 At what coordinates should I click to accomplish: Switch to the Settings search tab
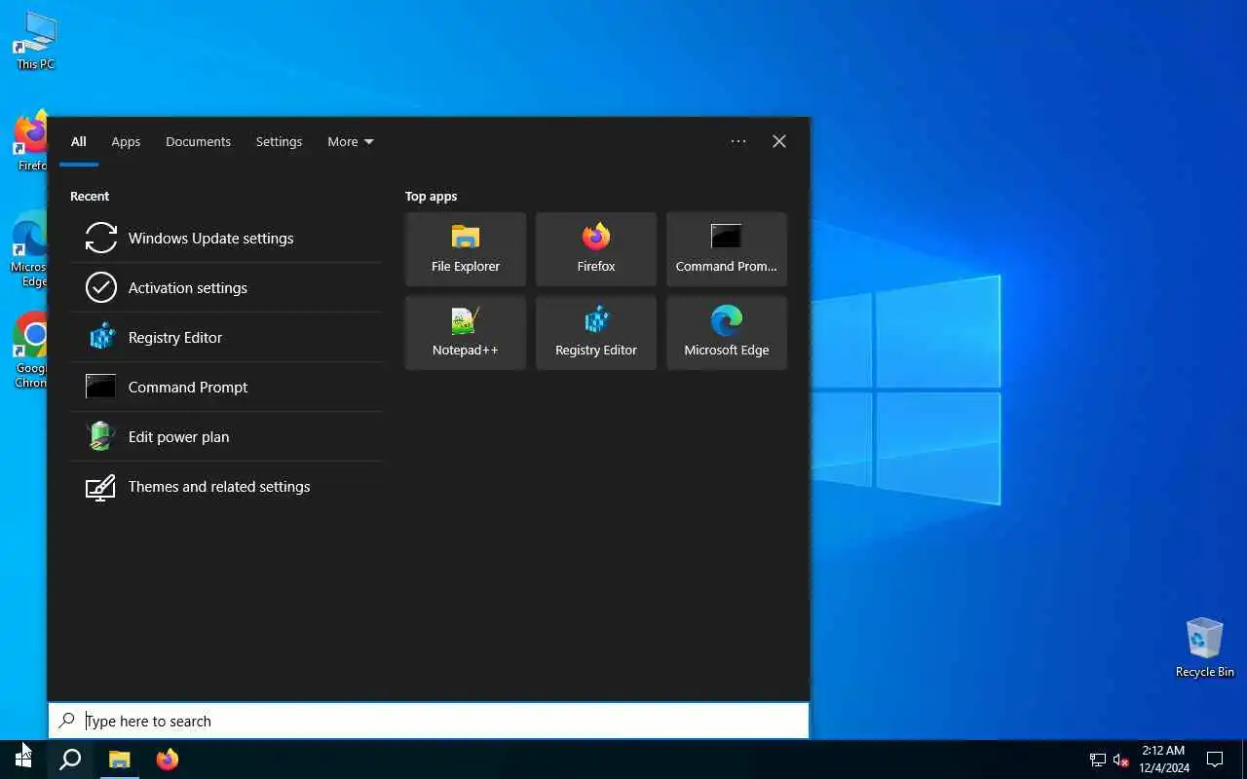pos(279,141)
